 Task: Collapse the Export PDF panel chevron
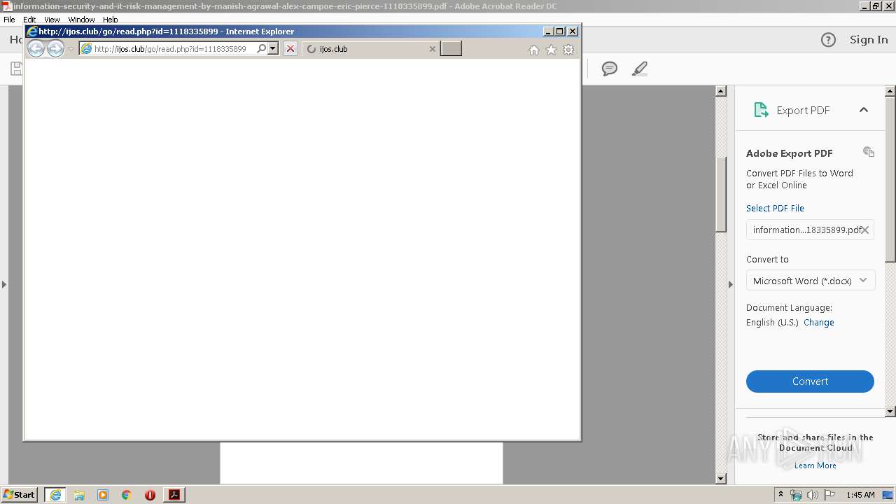(864, 110)
